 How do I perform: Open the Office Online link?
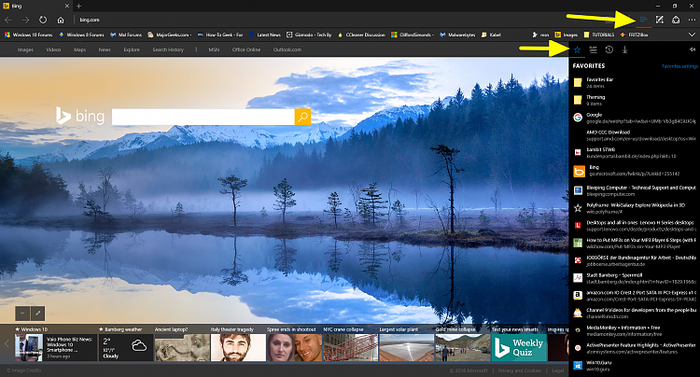pos(246,49)
